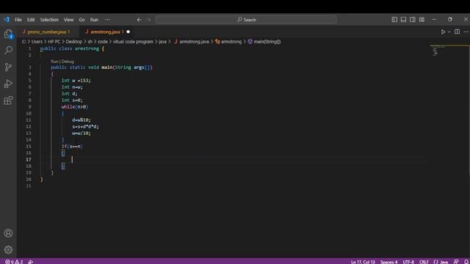The height and width of the screenshot is (264, 470).
Task: Toggle Primary Side Bar visibility
Action: coord(394,20)
